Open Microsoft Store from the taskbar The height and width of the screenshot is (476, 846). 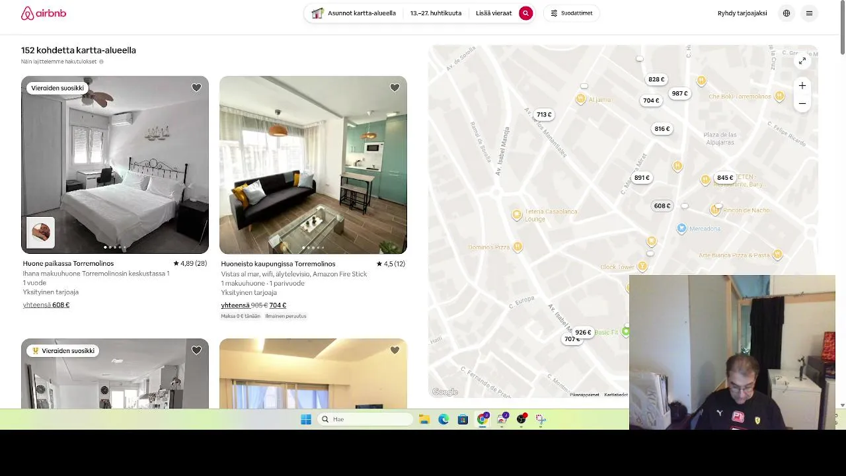tap(463, 419)
